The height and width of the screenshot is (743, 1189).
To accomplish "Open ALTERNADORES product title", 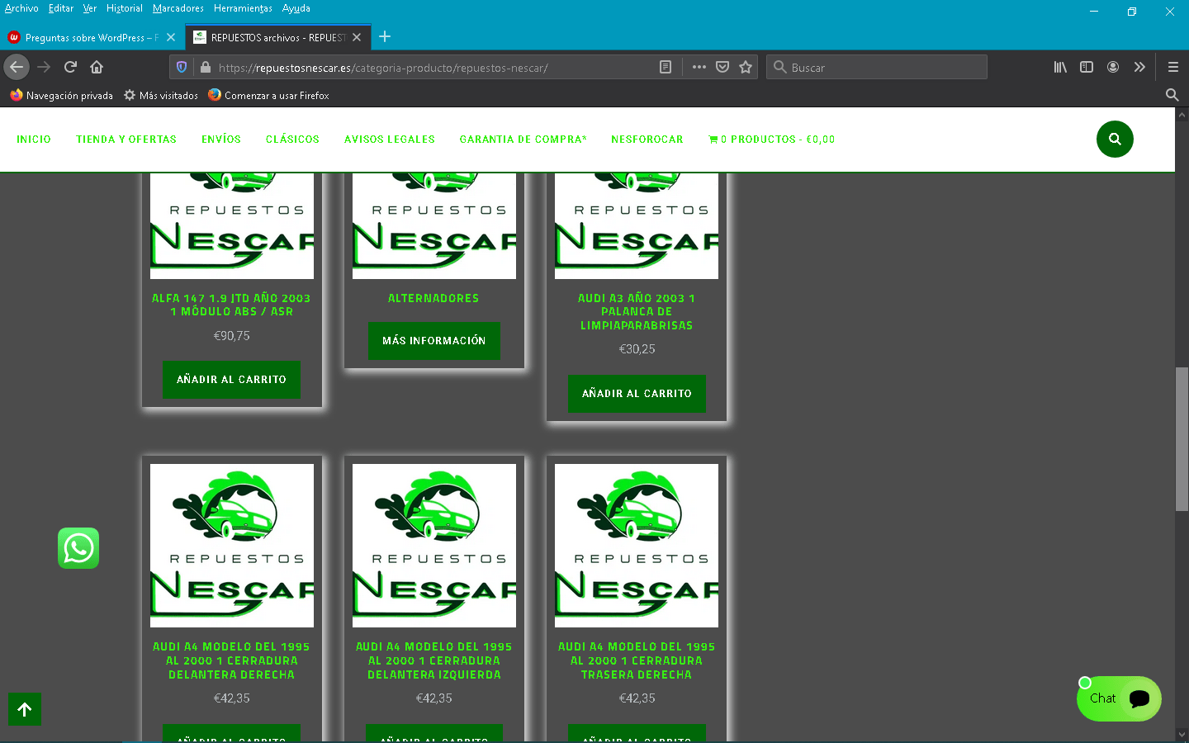I will (x=433, y=298).
